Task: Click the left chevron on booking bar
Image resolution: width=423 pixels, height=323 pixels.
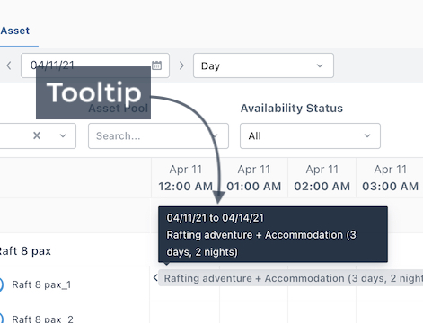Action: pyautogui.click(x=155, y=277)
